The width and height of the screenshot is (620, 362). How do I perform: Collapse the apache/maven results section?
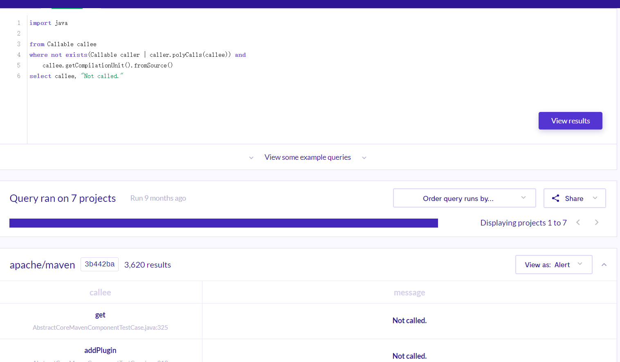604,265
